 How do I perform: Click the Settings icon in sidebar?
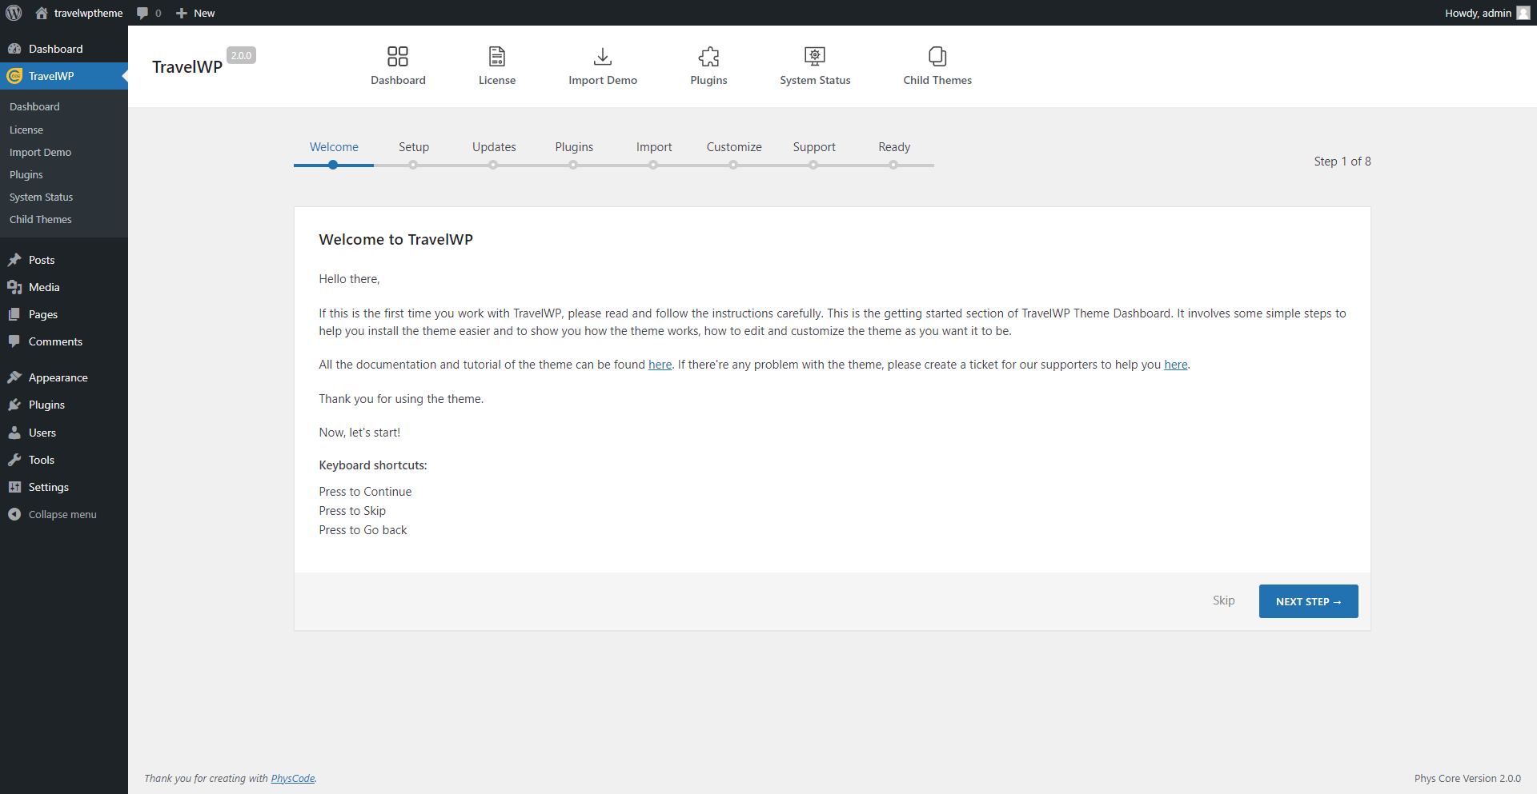click(x=14, y=487)
